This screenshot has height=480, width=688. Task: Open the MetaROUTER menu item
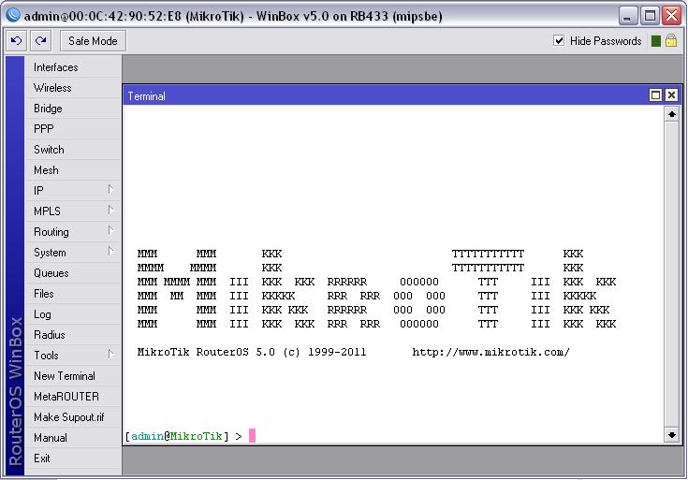(73, 397)
